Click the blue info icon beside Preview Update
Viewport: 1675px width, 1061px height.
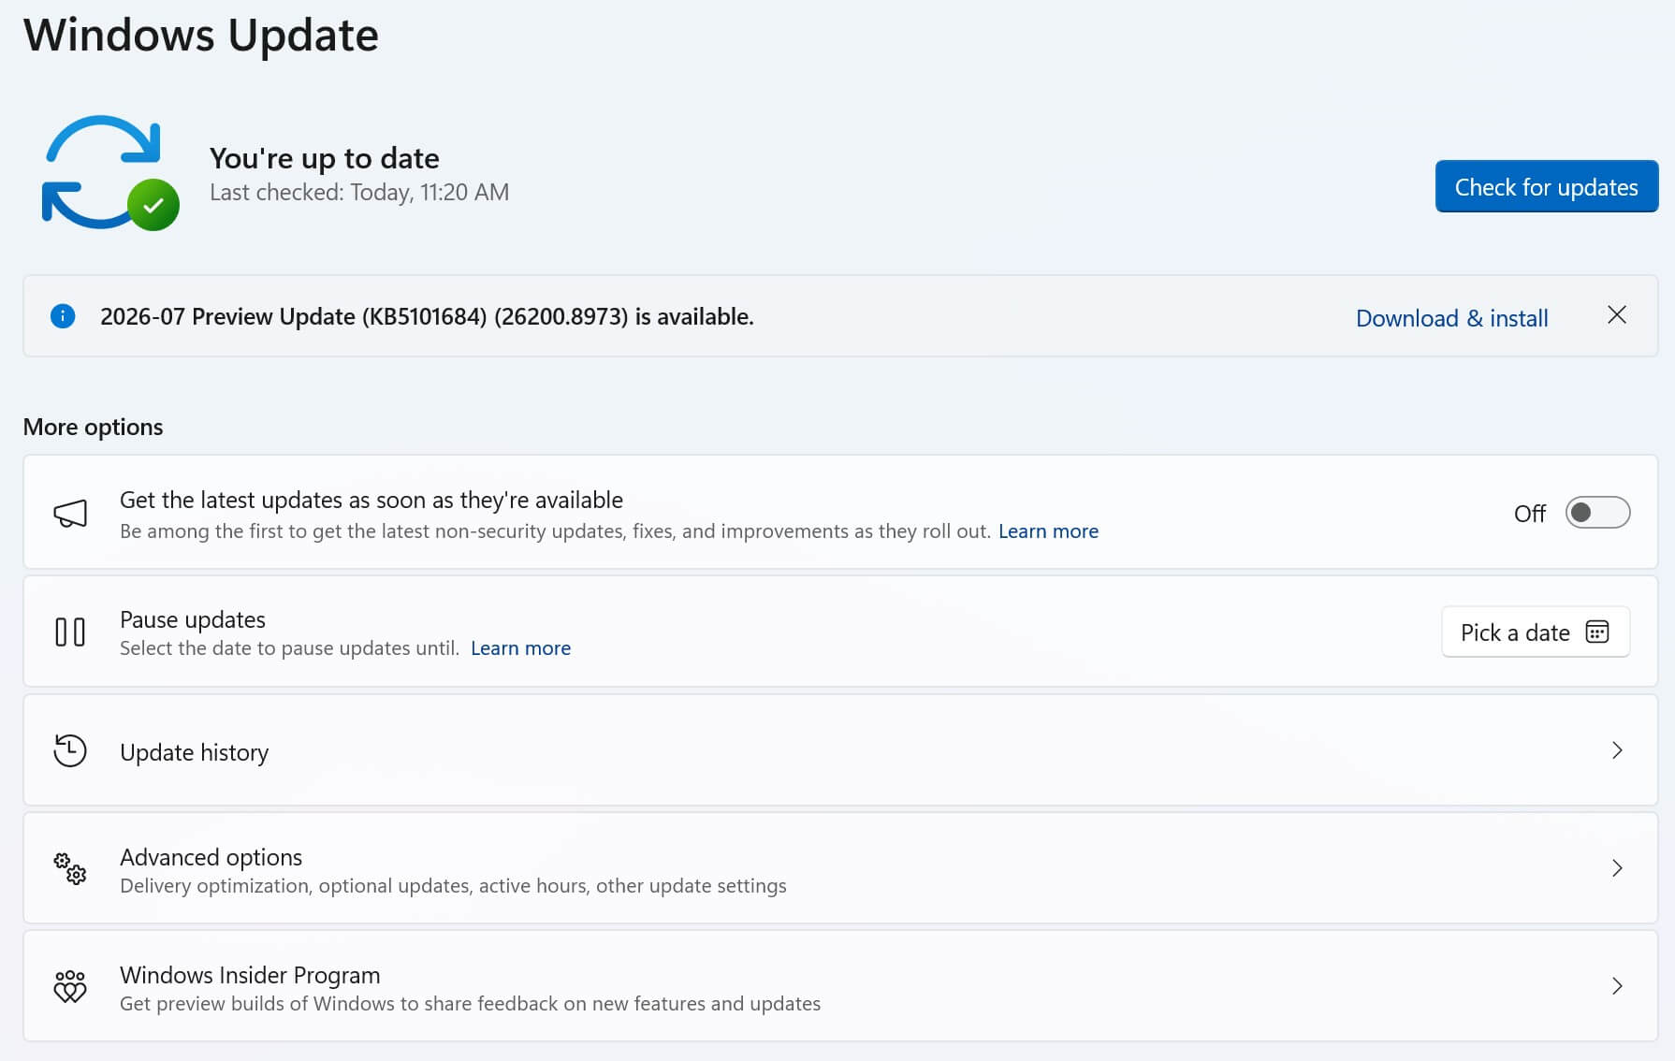point(63,316)
